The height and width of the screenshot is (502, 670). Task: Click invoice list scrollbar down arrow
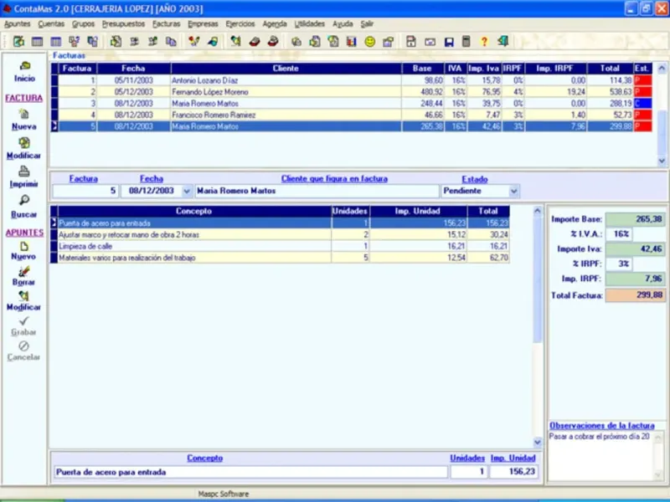point(662,161)
